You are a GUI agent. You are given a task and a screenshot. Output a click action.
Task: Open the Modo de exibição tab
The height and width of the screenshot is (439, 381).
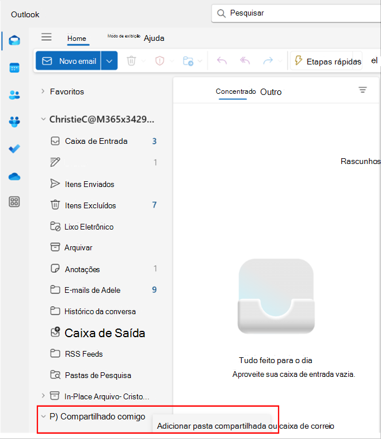click(124, 36)
